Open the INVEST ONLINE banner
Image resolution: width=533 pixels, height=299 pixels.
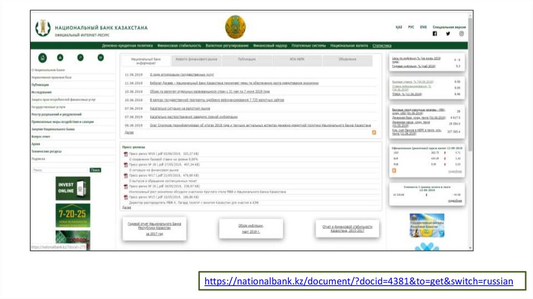pyautogui.click(x=73, y=189)
